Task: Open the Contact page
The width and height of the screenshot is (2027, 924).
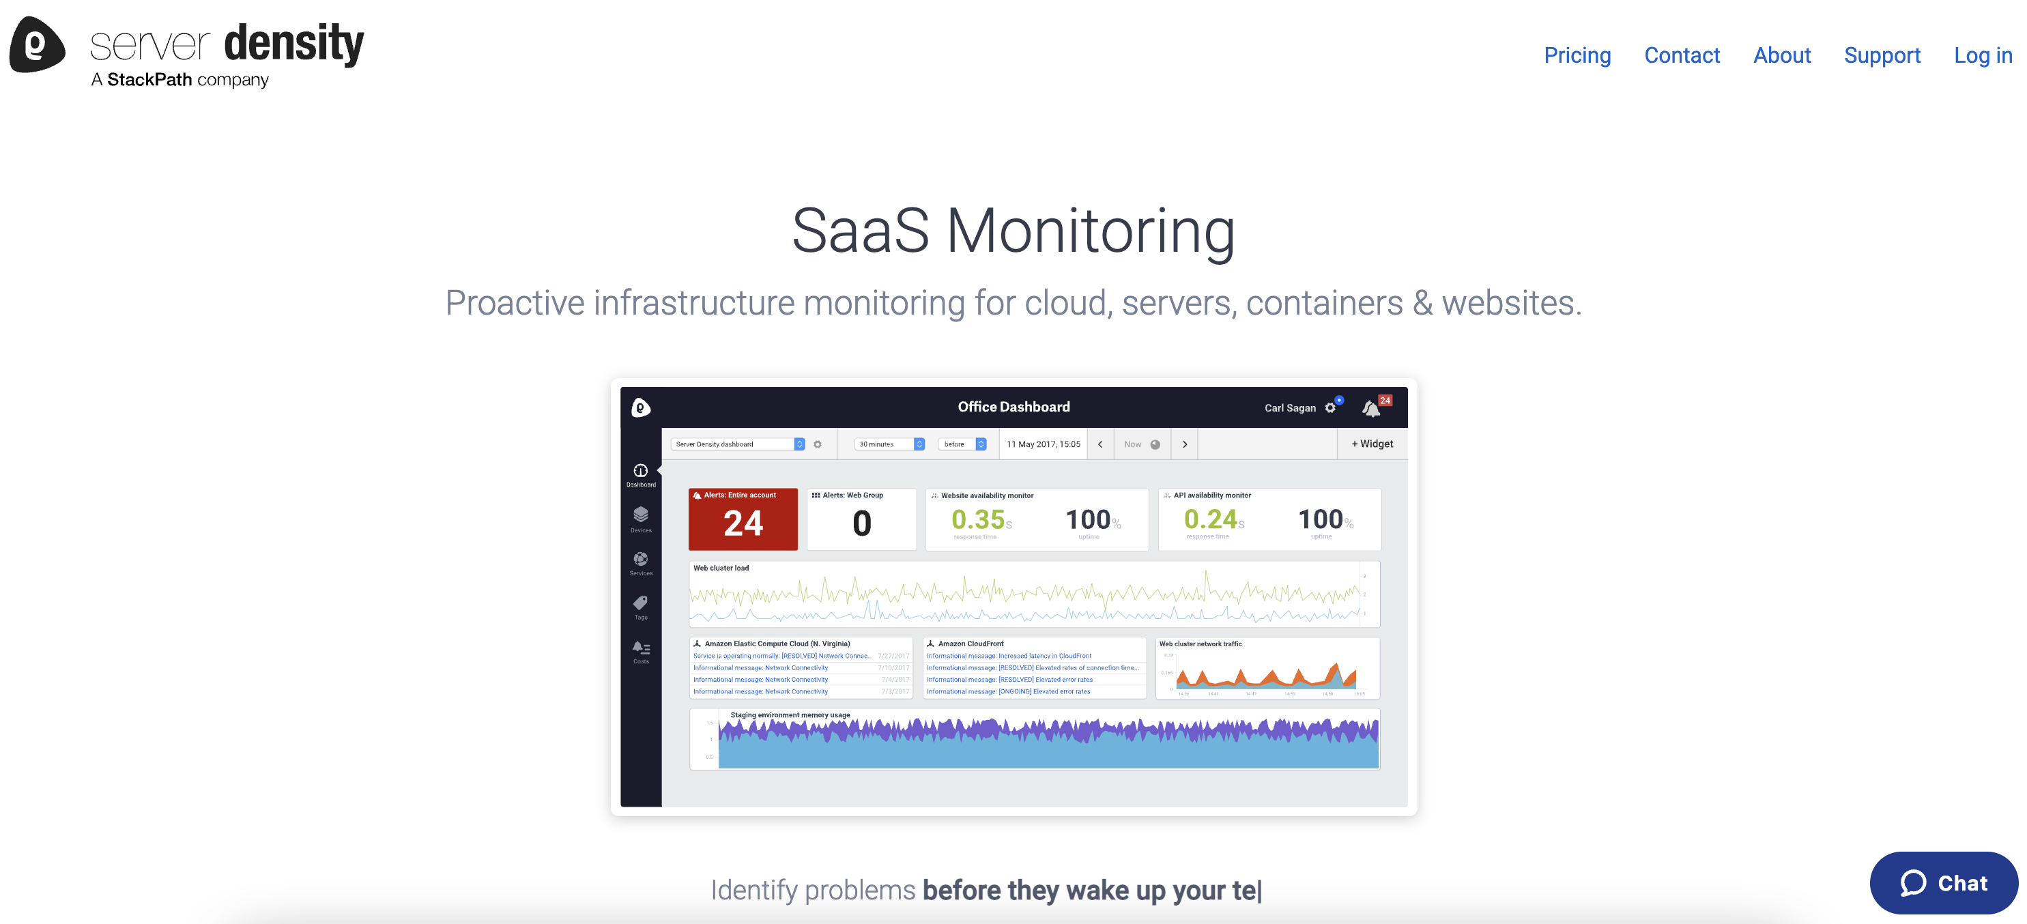Action: point(1682,55)
